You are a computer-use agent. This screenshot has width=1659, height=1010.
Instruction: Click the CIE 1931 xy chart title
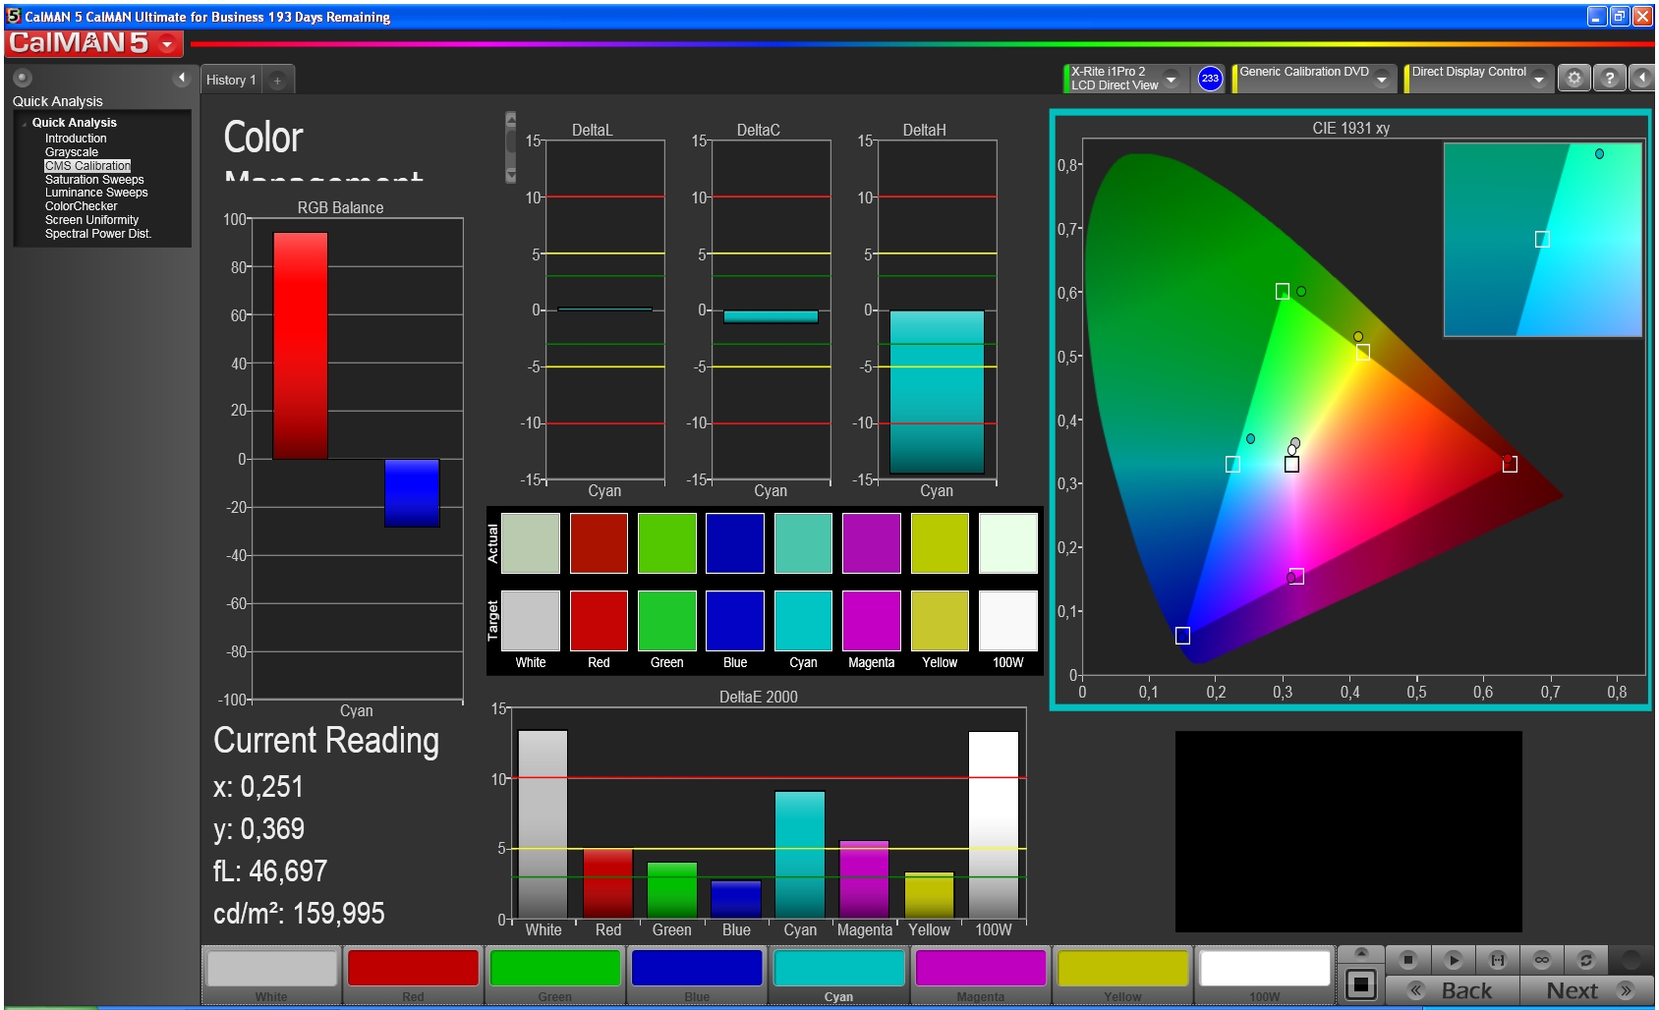coord(1350,128)
